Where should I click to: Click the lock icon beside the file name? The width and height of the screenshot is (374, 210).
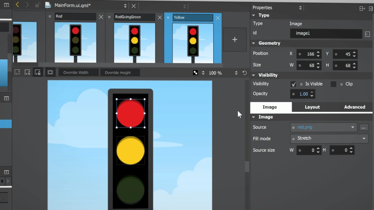click(x=37, y=5)
